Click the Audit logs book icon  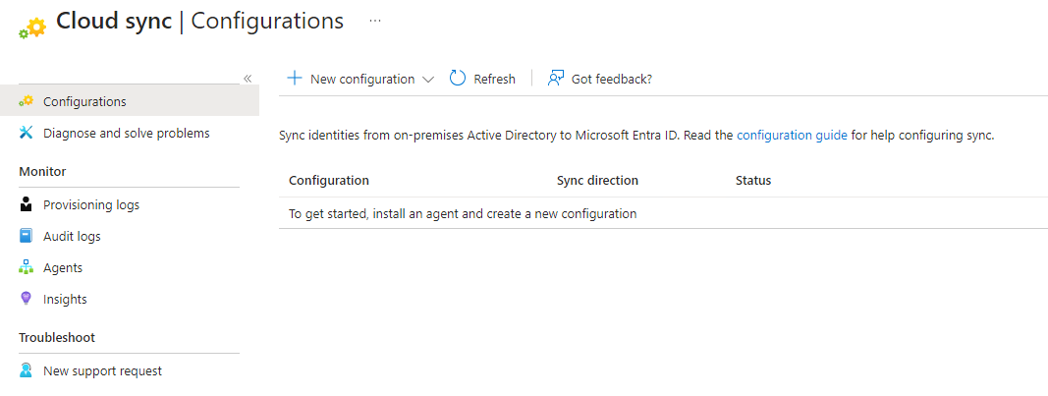pos(27,237)
